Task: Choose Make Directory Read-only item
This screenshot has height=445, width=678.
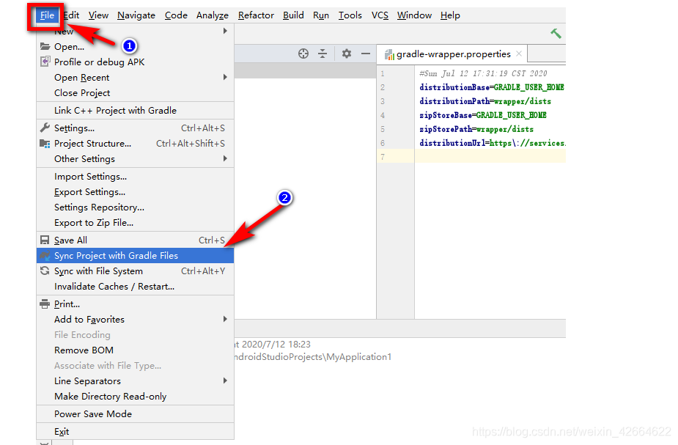Action: 136,396
